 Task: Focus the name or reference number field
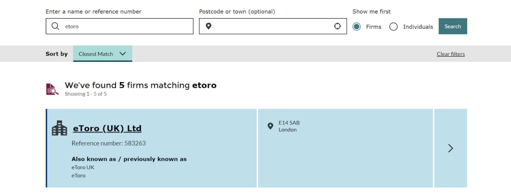tap(127, 26)
